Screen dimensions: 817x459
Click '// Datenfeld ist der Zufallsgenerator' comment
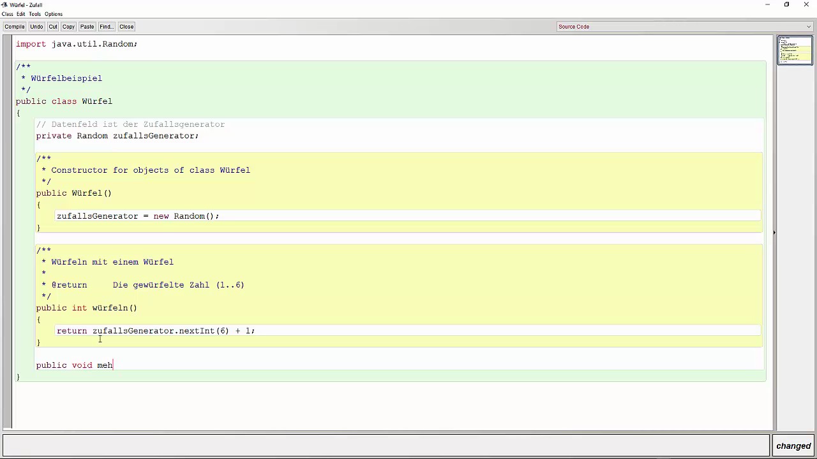click(130, 124)
